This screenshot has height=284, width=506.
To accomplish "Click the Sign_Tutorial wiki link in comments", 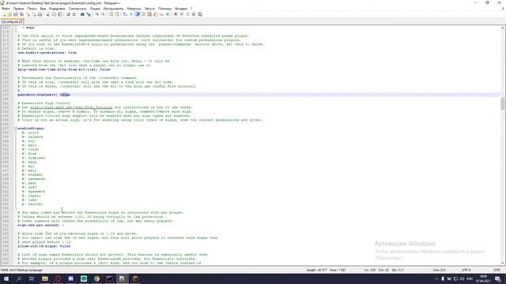I will pos(71,107).
